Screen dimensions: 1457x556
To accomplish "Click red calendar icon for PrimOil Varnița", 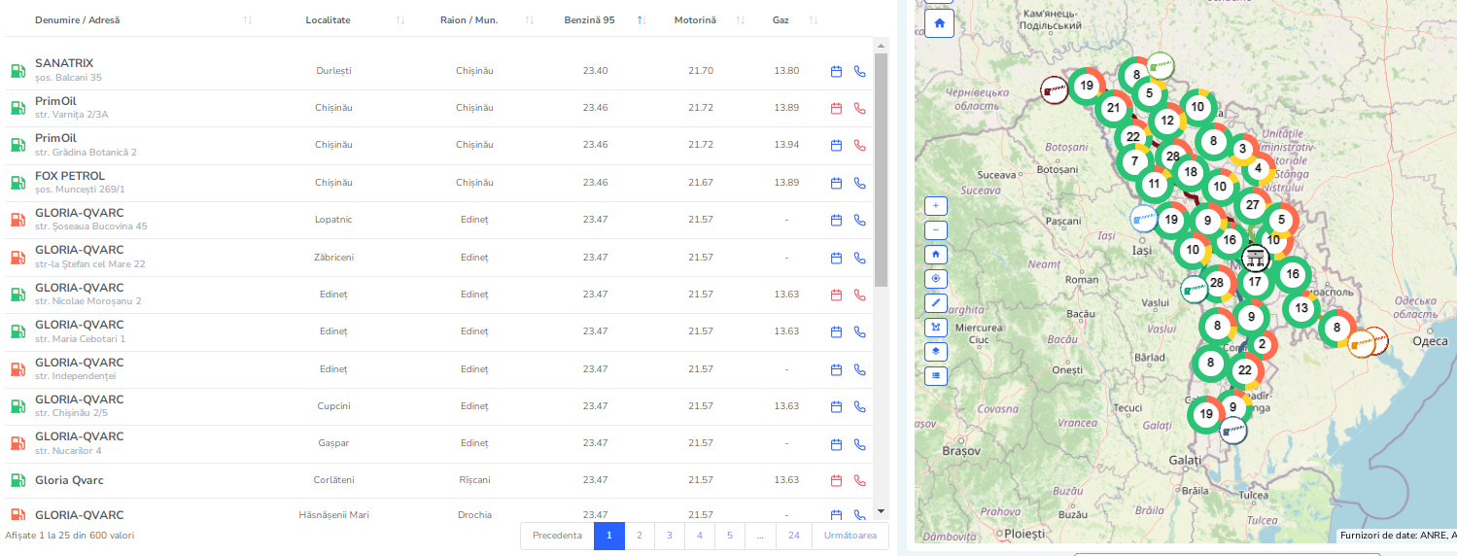I will [x=836, y=108].
